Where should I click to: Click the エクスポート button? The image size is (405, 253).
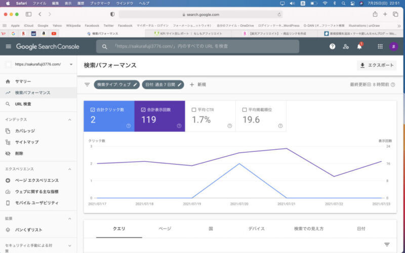coord(377,65)
